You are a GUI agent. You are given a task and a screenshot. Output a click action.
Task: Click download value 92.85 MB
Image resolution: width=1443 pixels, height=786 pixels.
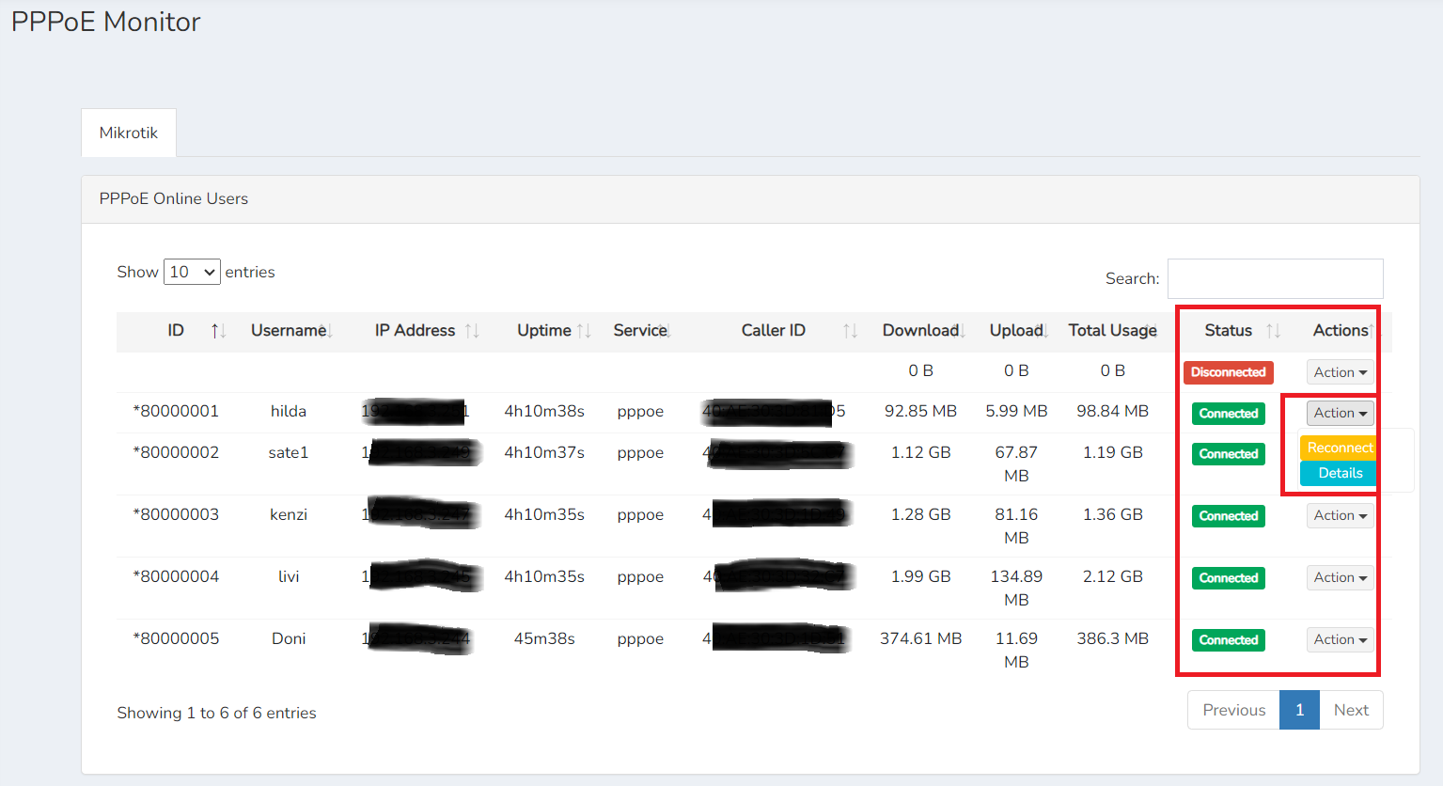pos(920,411)
